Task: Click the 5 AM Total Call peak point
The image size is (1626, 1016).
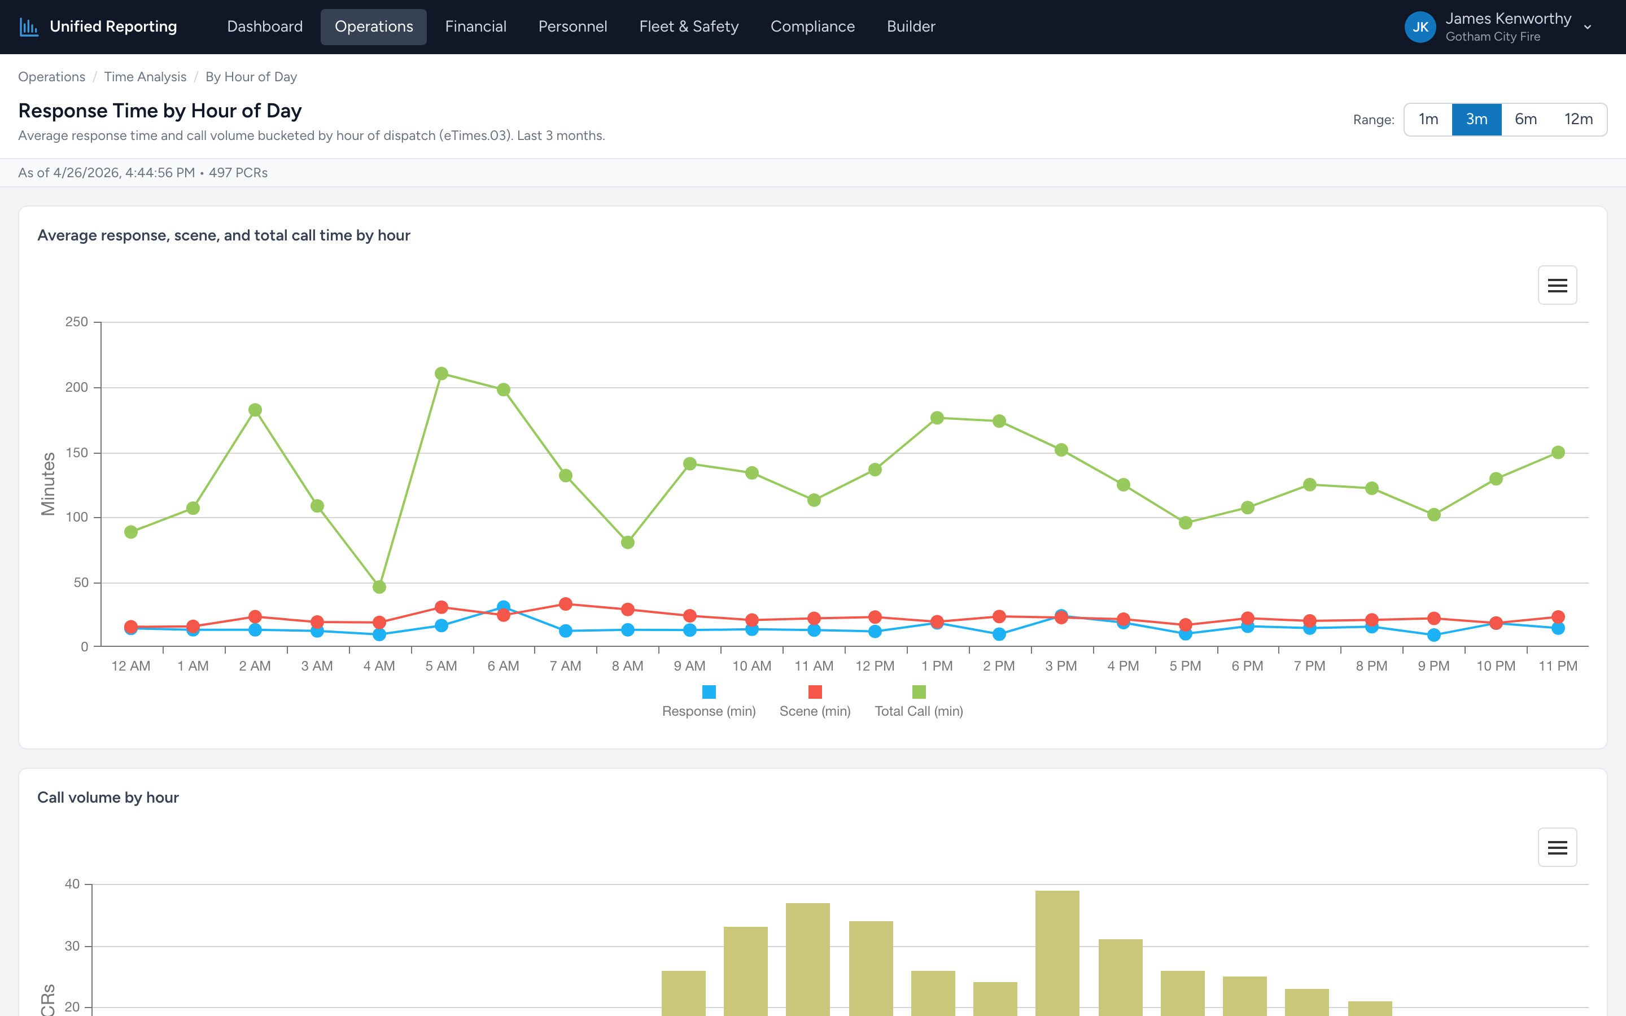Action: 442,374
